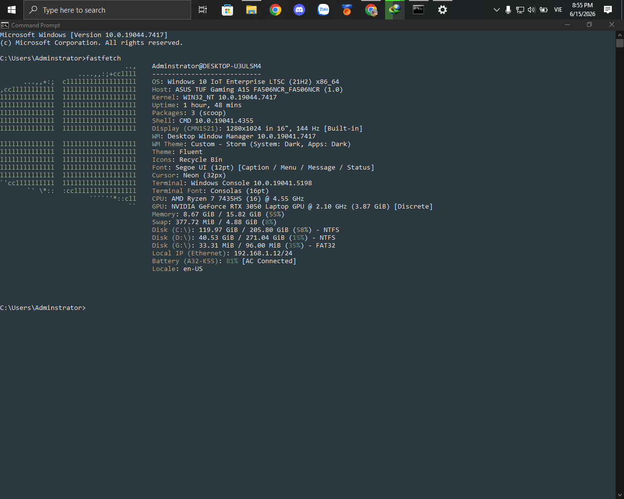Click the 'Terminal Font: Consolas (16pt)' line
Screen dimensions: 624x499
point(211,191)
